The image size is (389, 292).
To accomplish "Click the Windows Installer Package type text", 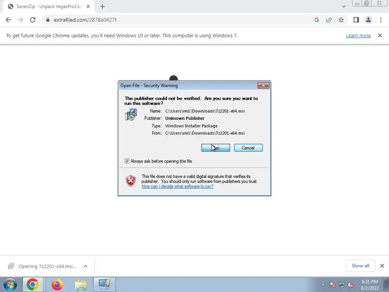I will pos(191,126).
